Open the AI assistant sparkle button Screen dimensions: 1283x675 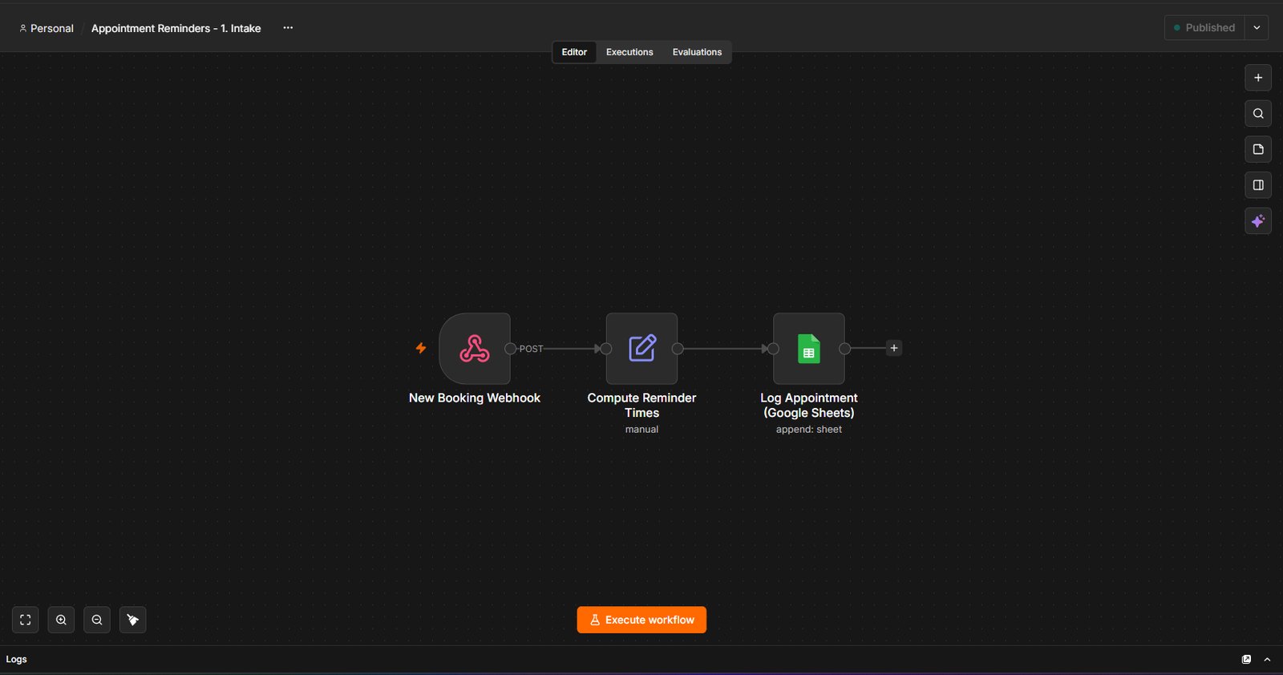1258,220
